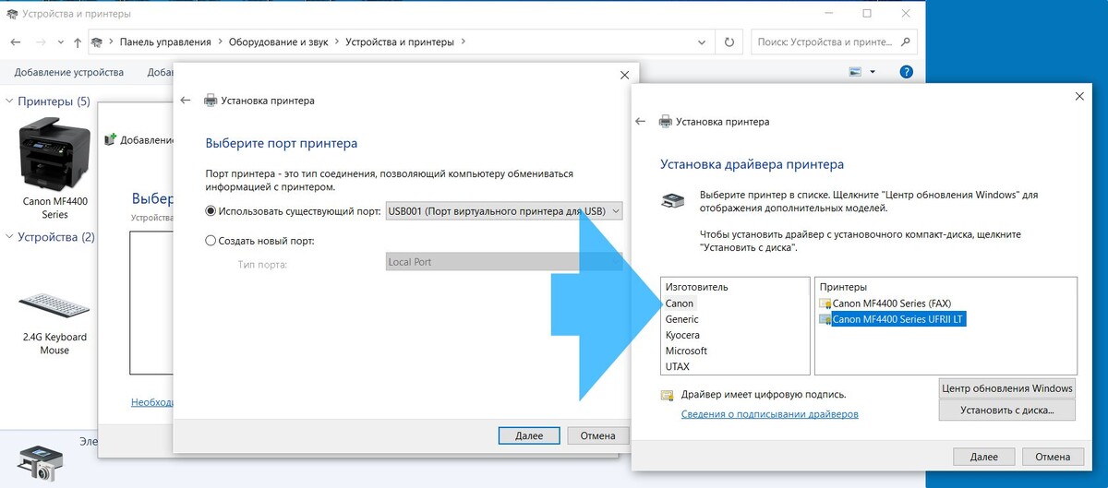
Task: Click Добавление устройства toolbar command
Action: click(69, 72)
